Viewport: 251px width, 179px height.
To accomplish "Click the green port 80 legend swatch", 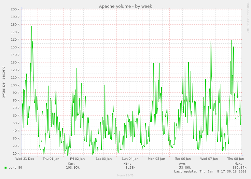I will (x=6, y=168).
